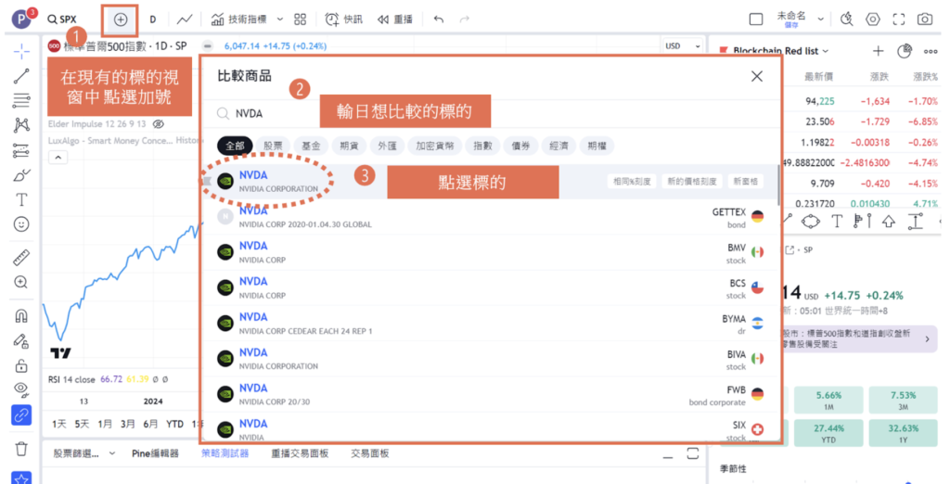Toggle stay in drawing mode
Image resolution: width=950 pixels, height=484 pixels.
pos(21,341)
